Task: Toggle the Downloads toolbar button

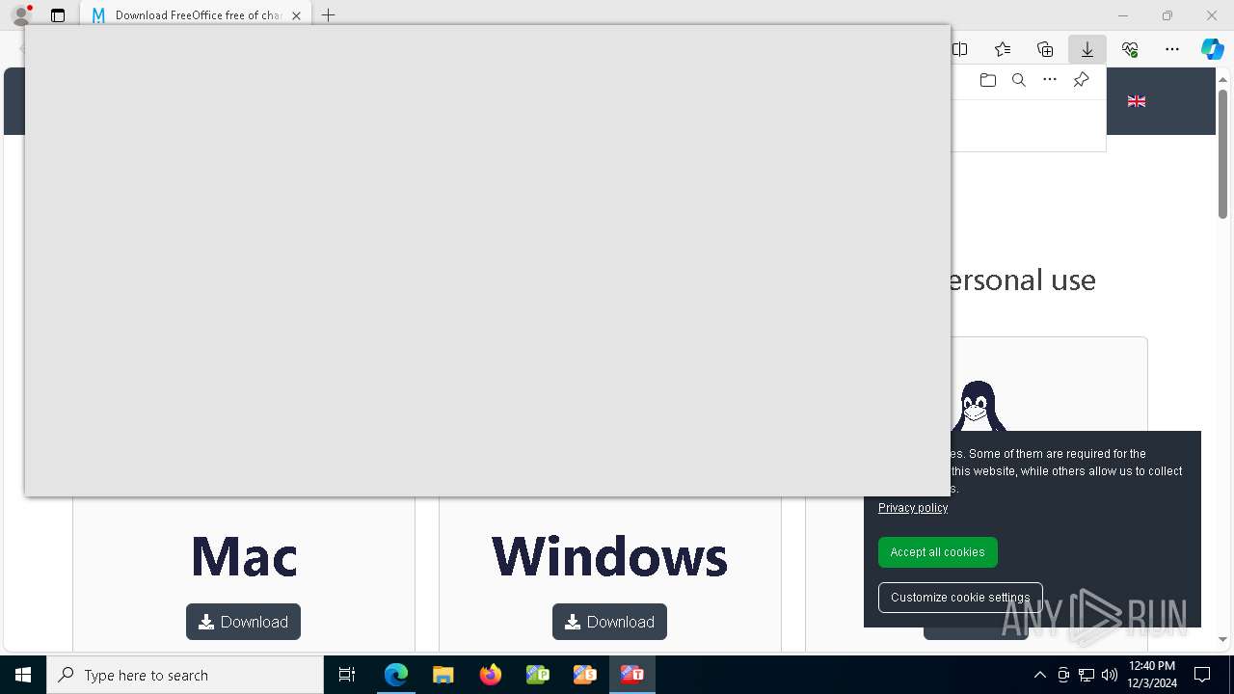Action: tap(1087, 49)
